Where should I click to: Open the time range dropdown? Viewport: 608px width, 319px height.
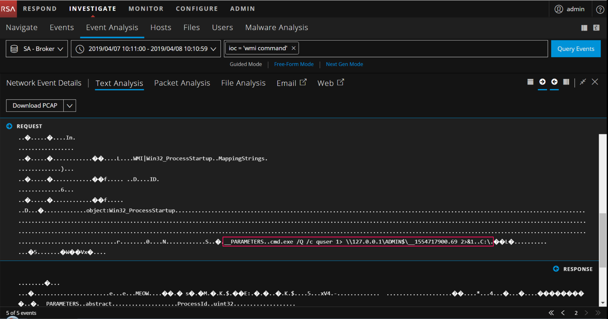tap(146, 49)
